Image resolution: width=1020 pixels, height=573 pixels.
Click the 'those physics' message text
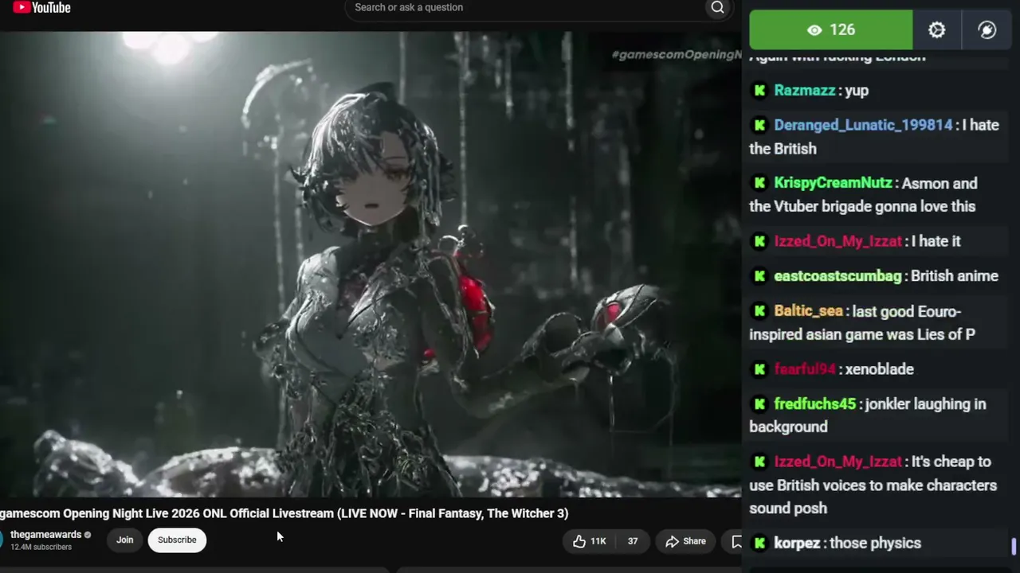pyautogui.click(x=876, y=544)
